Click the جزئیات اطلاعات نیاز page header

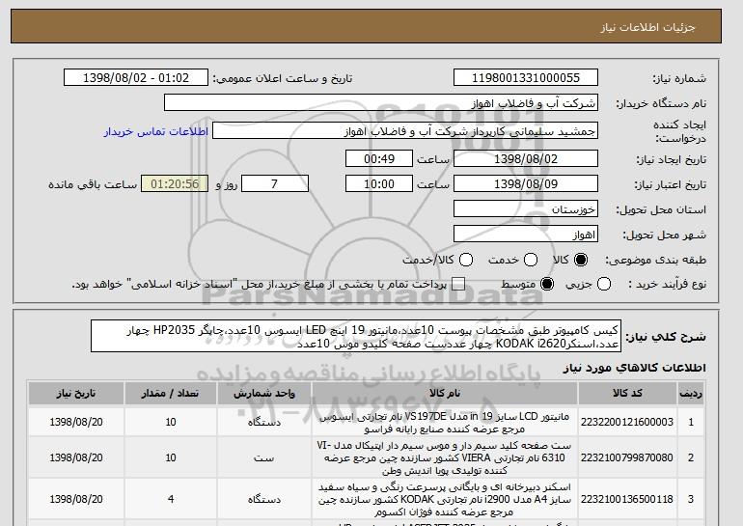647,27
